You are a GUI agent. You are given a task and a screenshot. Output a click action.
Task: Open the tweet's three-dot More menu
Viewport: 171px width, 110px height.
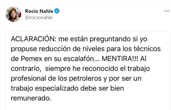tap(167, 11)
